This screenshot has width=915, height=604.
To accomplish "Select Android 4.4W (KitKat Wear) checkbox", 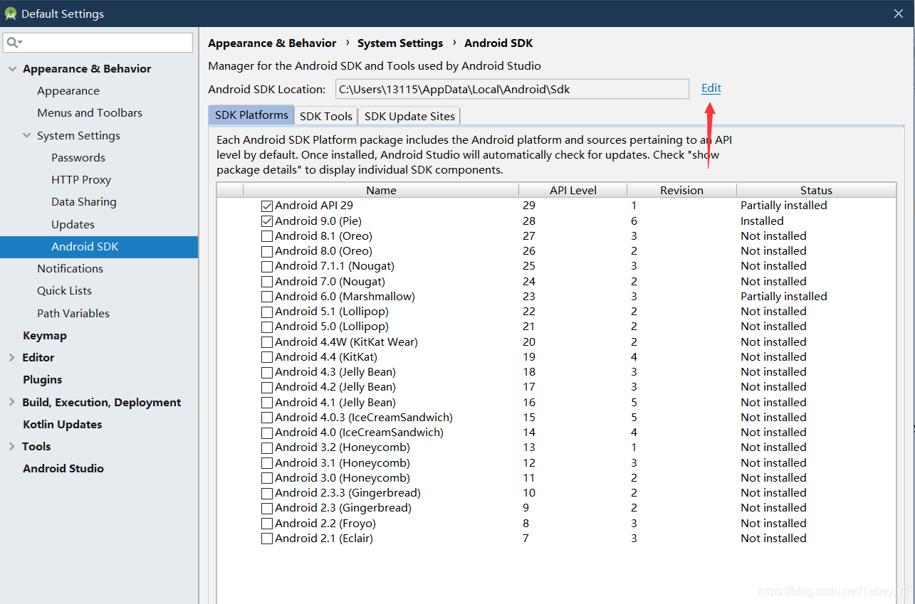I will click(267, 342).
